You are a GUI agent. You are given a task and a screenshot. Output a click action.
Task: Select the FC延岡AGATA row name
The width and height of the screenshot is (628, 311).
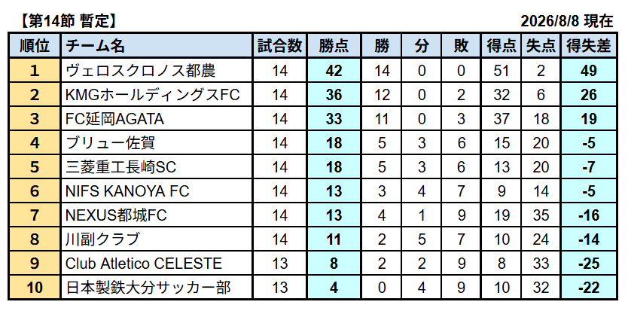click(x=156, y=119)
